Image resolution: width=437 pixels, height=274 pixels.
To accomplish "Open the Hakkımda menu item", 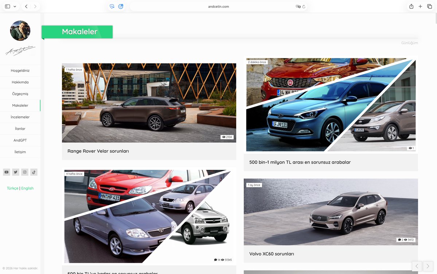I will coord(20,82).
